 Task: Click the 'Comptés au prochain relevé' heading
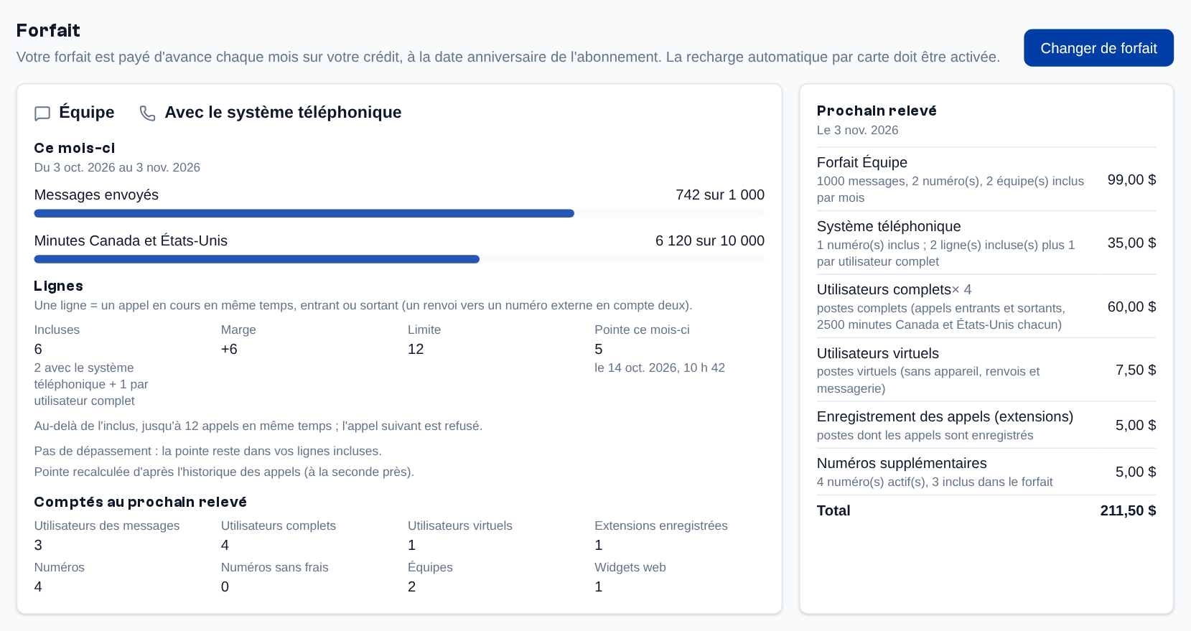coord(141,502)
